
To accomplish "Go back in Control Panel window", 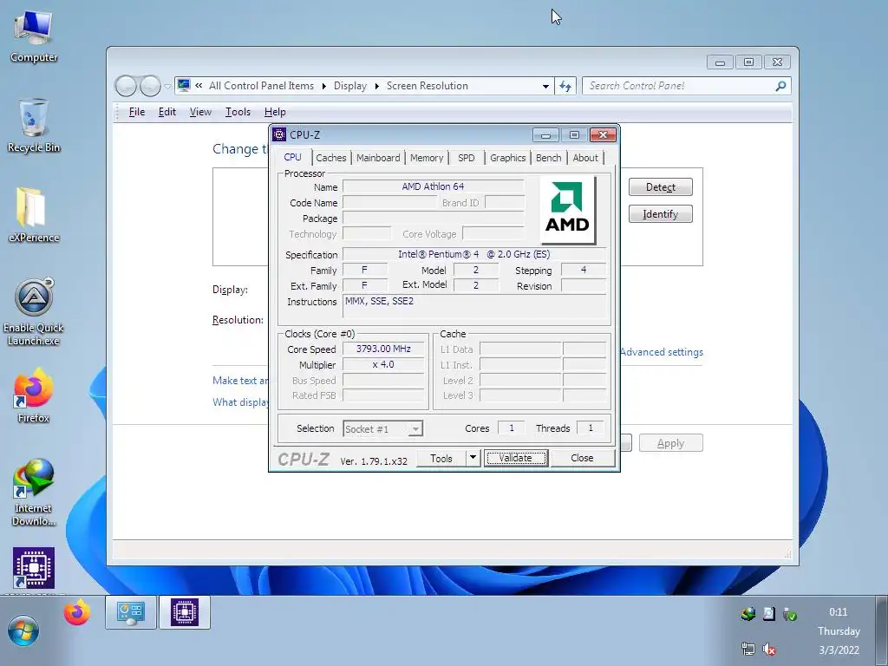I will click(127, 86).
